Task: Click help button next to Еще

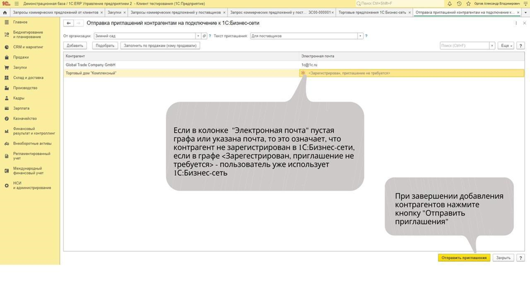Action: pyautogui.click(x=520, y=45)
